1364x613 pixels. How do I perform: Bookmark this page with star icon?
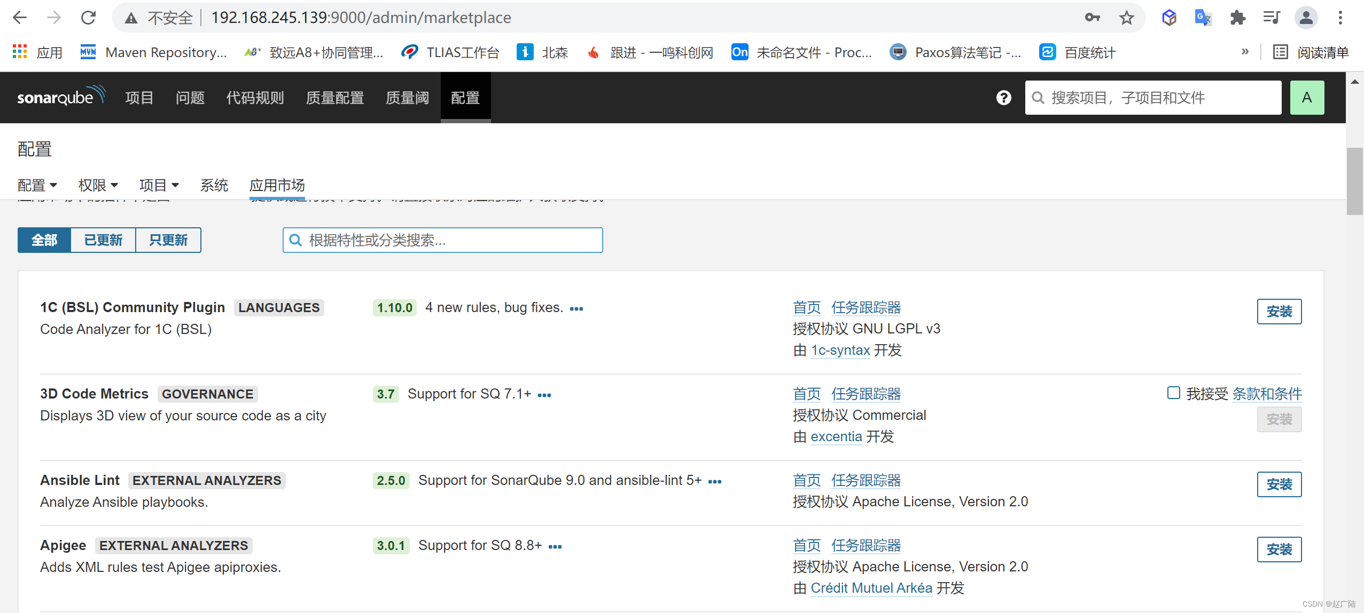(x=1126, y=18)
